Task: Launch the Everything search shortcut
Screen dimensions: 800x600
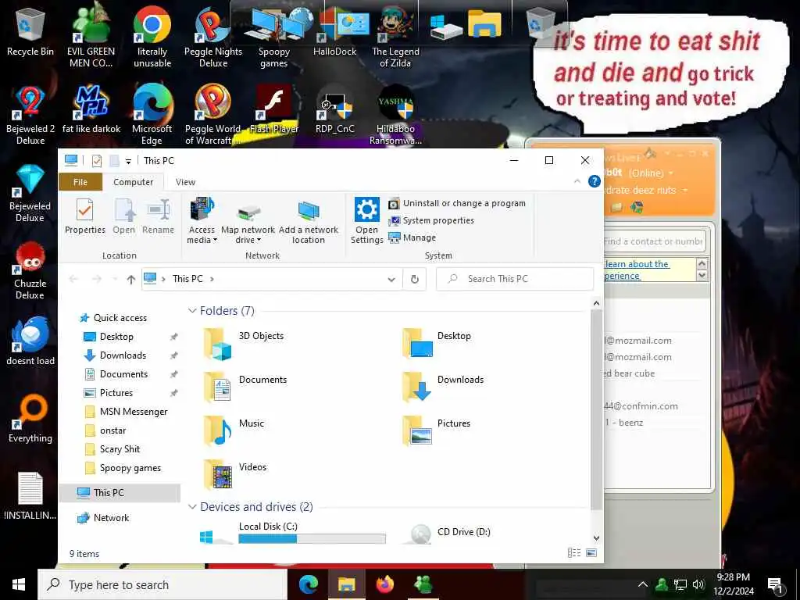Action: 30,419
